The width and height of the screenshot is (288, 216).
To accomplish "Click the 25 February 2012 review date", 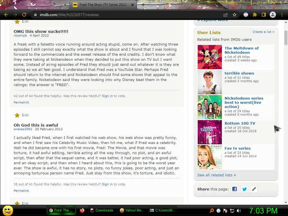I will pyautogui.click(x=49, y=129).
